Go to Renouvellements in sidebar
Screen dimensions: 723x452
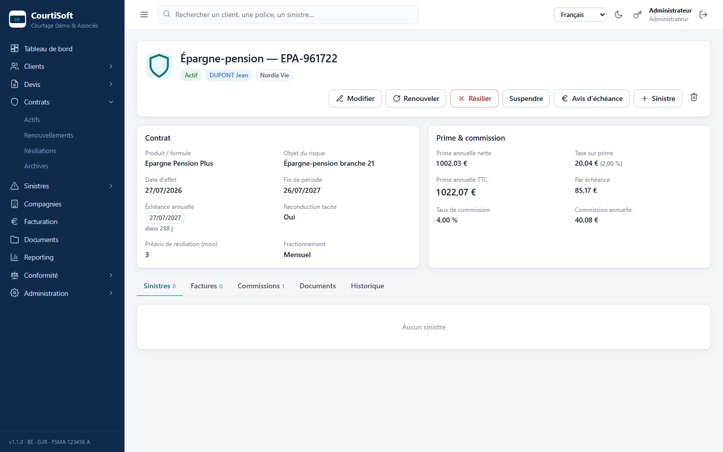click(49, 135)
